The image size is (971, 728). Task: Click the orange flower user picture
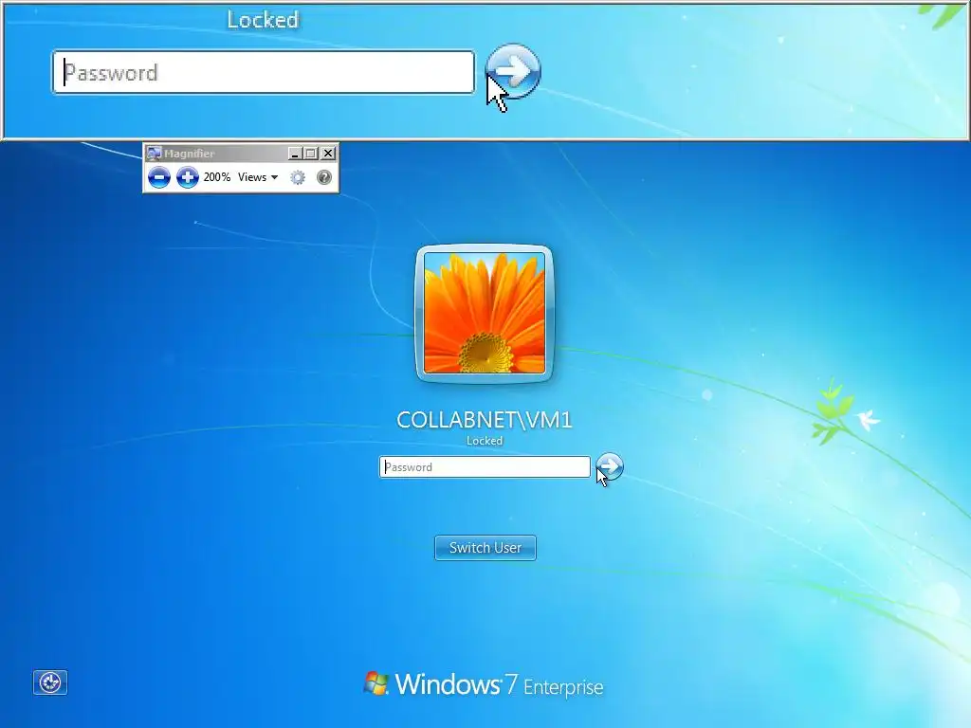pos(485,313)
